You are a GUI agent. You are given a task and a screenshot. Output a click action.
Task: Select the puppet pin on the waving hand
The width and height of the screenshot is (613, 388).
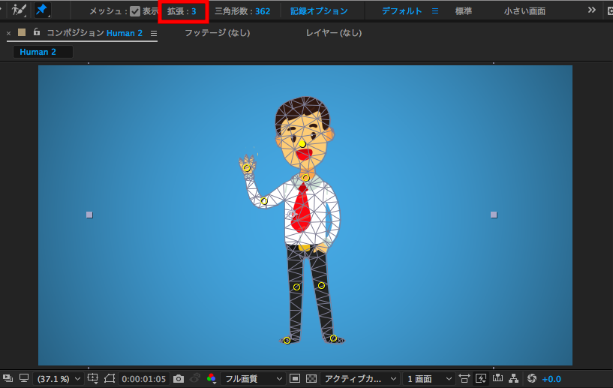pos(247,168)
